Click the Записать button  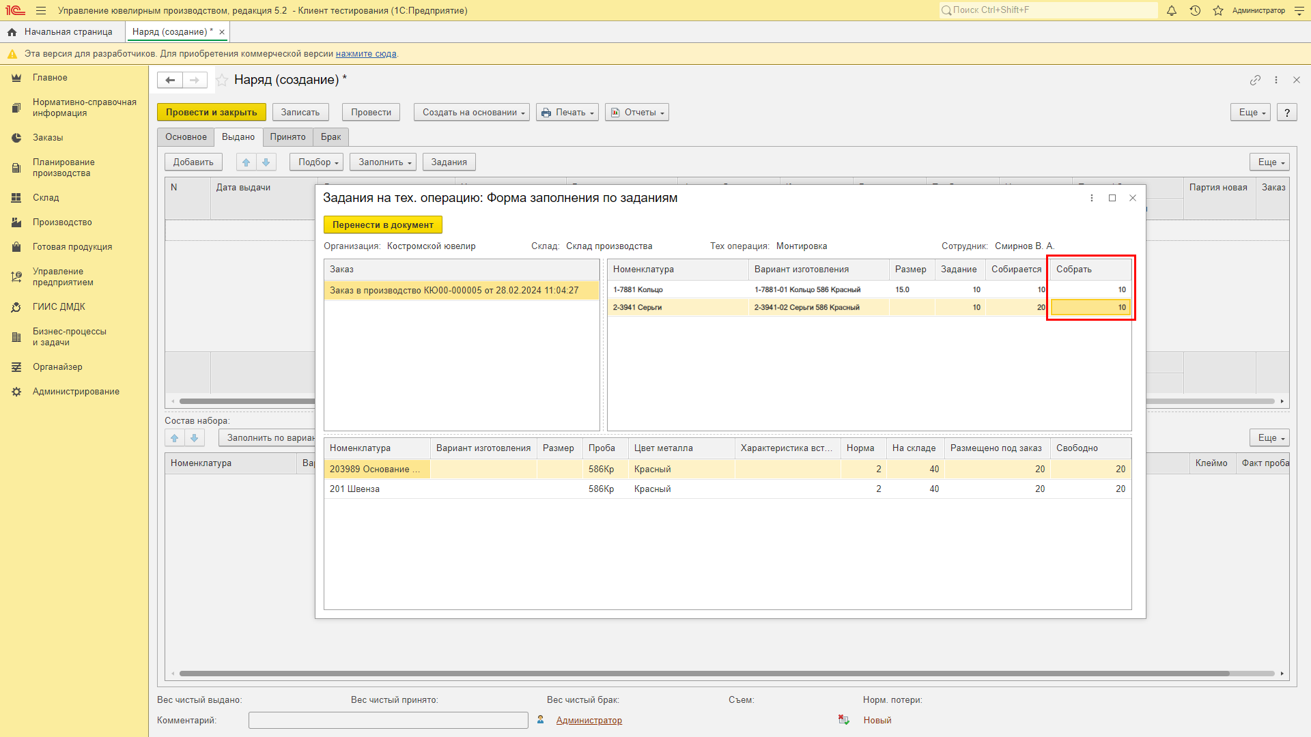point(300,113)
